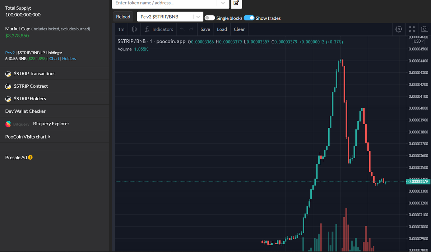This screenshot has width=431, height=252.
Task: Click in the token name / address field
Action: 165,3
